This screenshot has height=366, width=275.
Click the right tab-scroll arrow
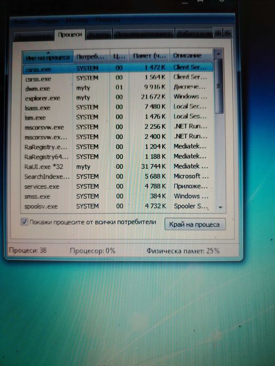click(x=227, y=33)
